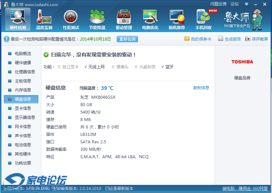Screen dimensions: 272x193
Task: Click the printer report icon
Action: (220, 39)
